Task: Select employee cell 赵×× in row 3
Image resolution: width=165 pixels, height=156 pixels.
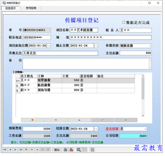Action: pos(29,90)
